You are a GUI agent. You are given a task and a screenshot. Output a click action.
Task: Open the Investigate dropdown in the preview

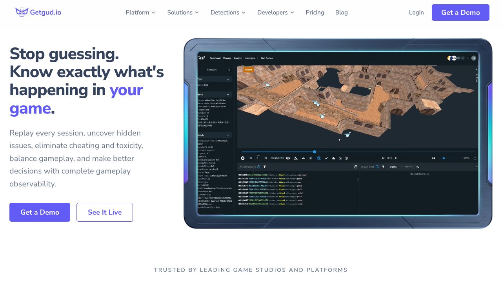click(251, 58)
